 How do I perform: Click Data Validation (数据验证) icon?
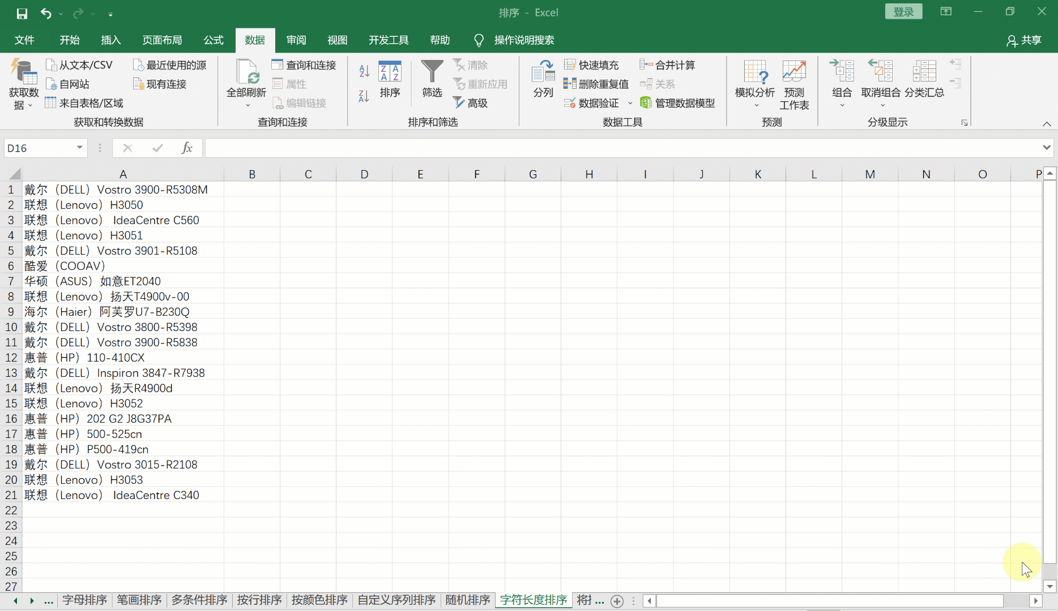tap(591, 103)
